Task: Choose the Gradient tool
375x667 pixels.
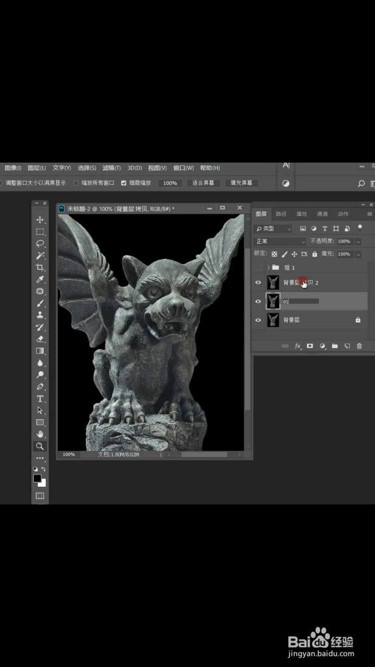Action: click(x=40, y=351)
